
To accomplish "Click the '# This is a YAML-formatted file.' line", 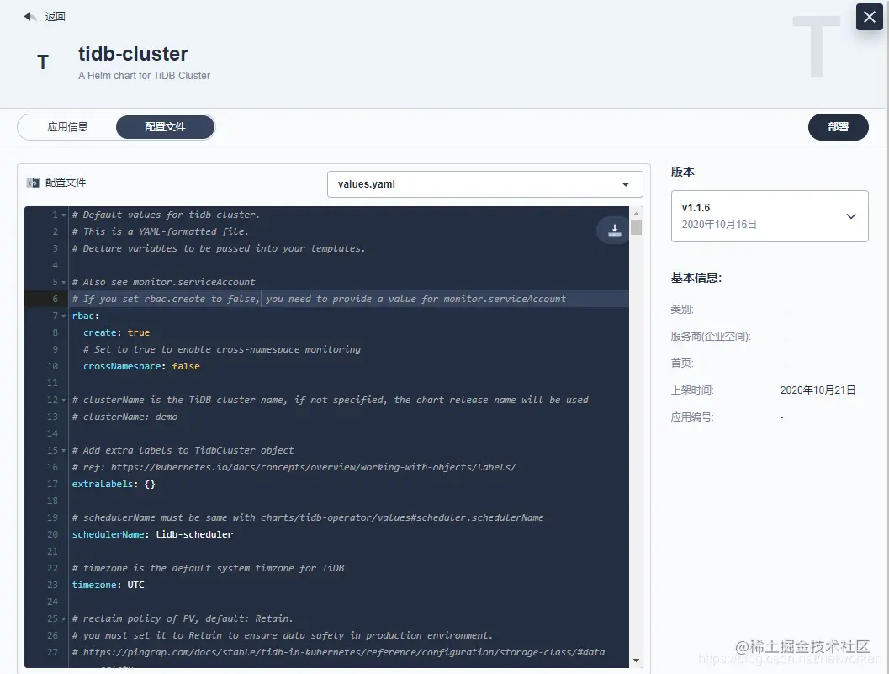I will point(160,231).
